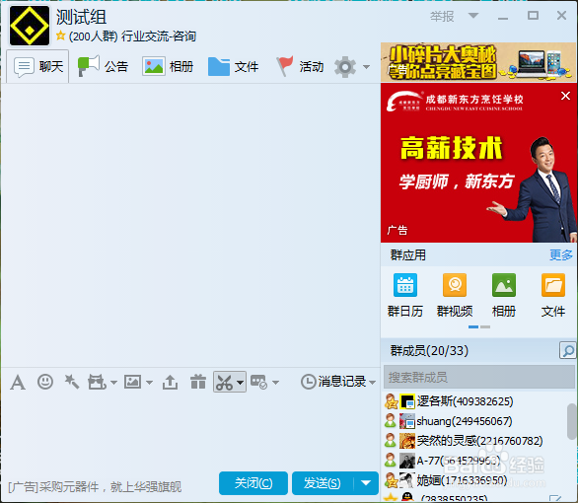Screen dimensions: 578x503
Task: Click 更多 to see more group apps
Action: coord(561,255)
